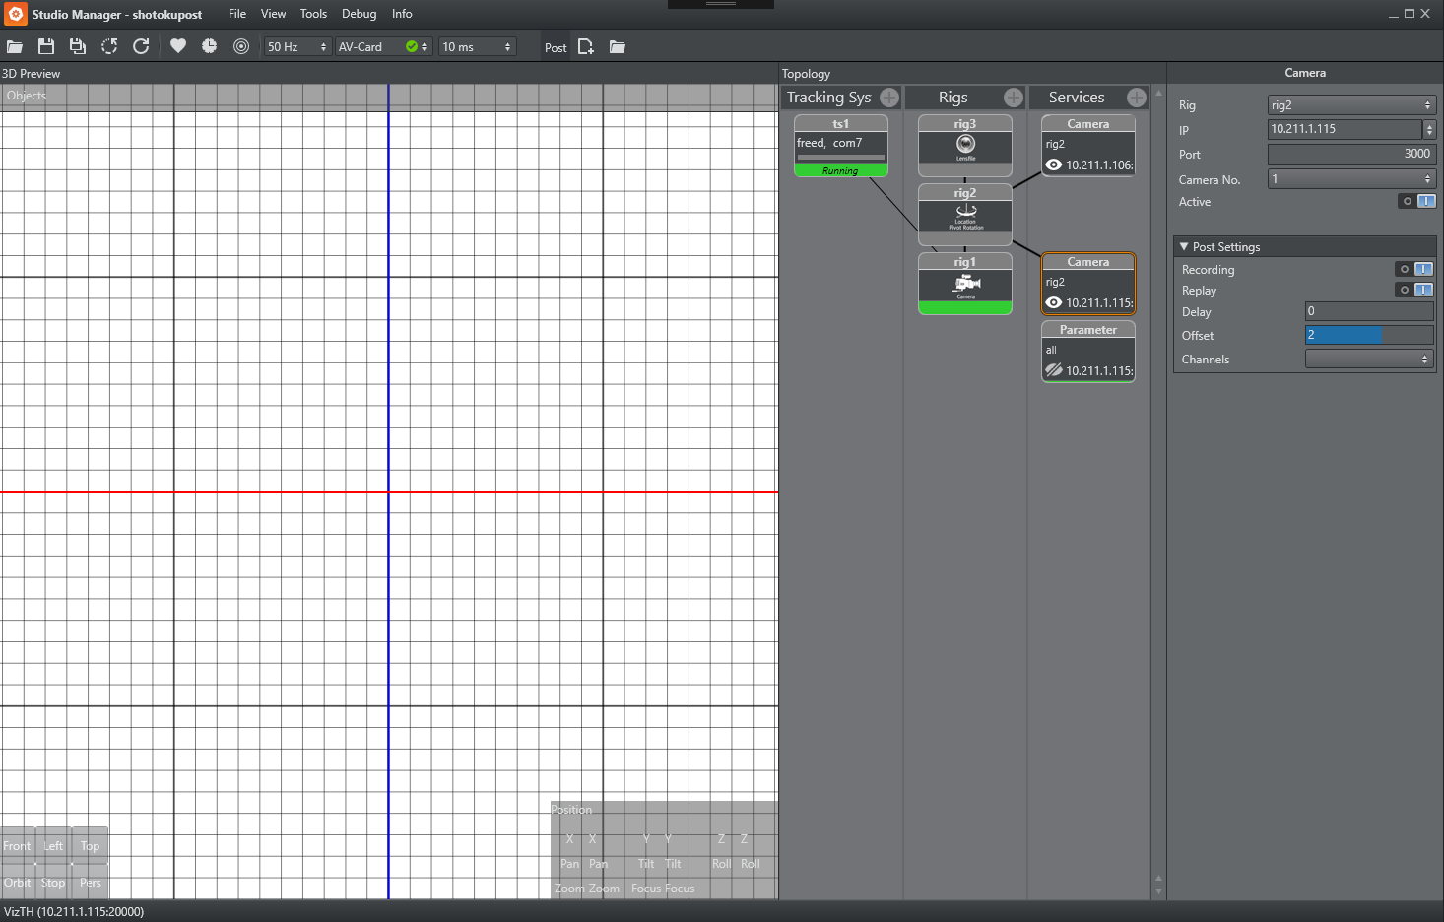This screenshot has height=922, width=1444.
Task: Add a new rig with plus icon
Action: click(x=1013, y=98)
